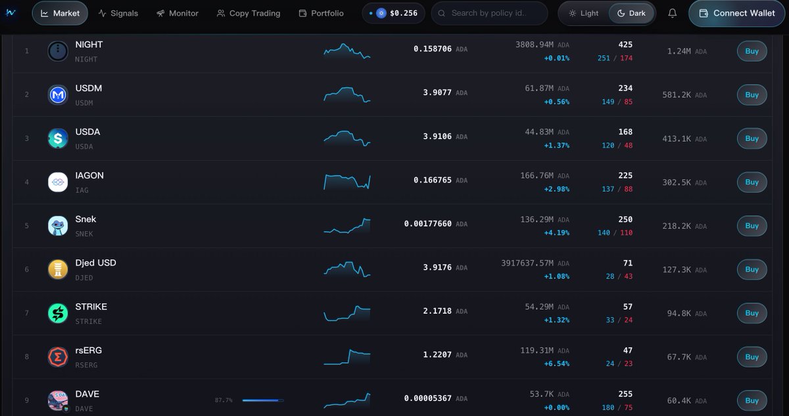Click the USDM price sparkline chart
789x416 pixels.
347,94
